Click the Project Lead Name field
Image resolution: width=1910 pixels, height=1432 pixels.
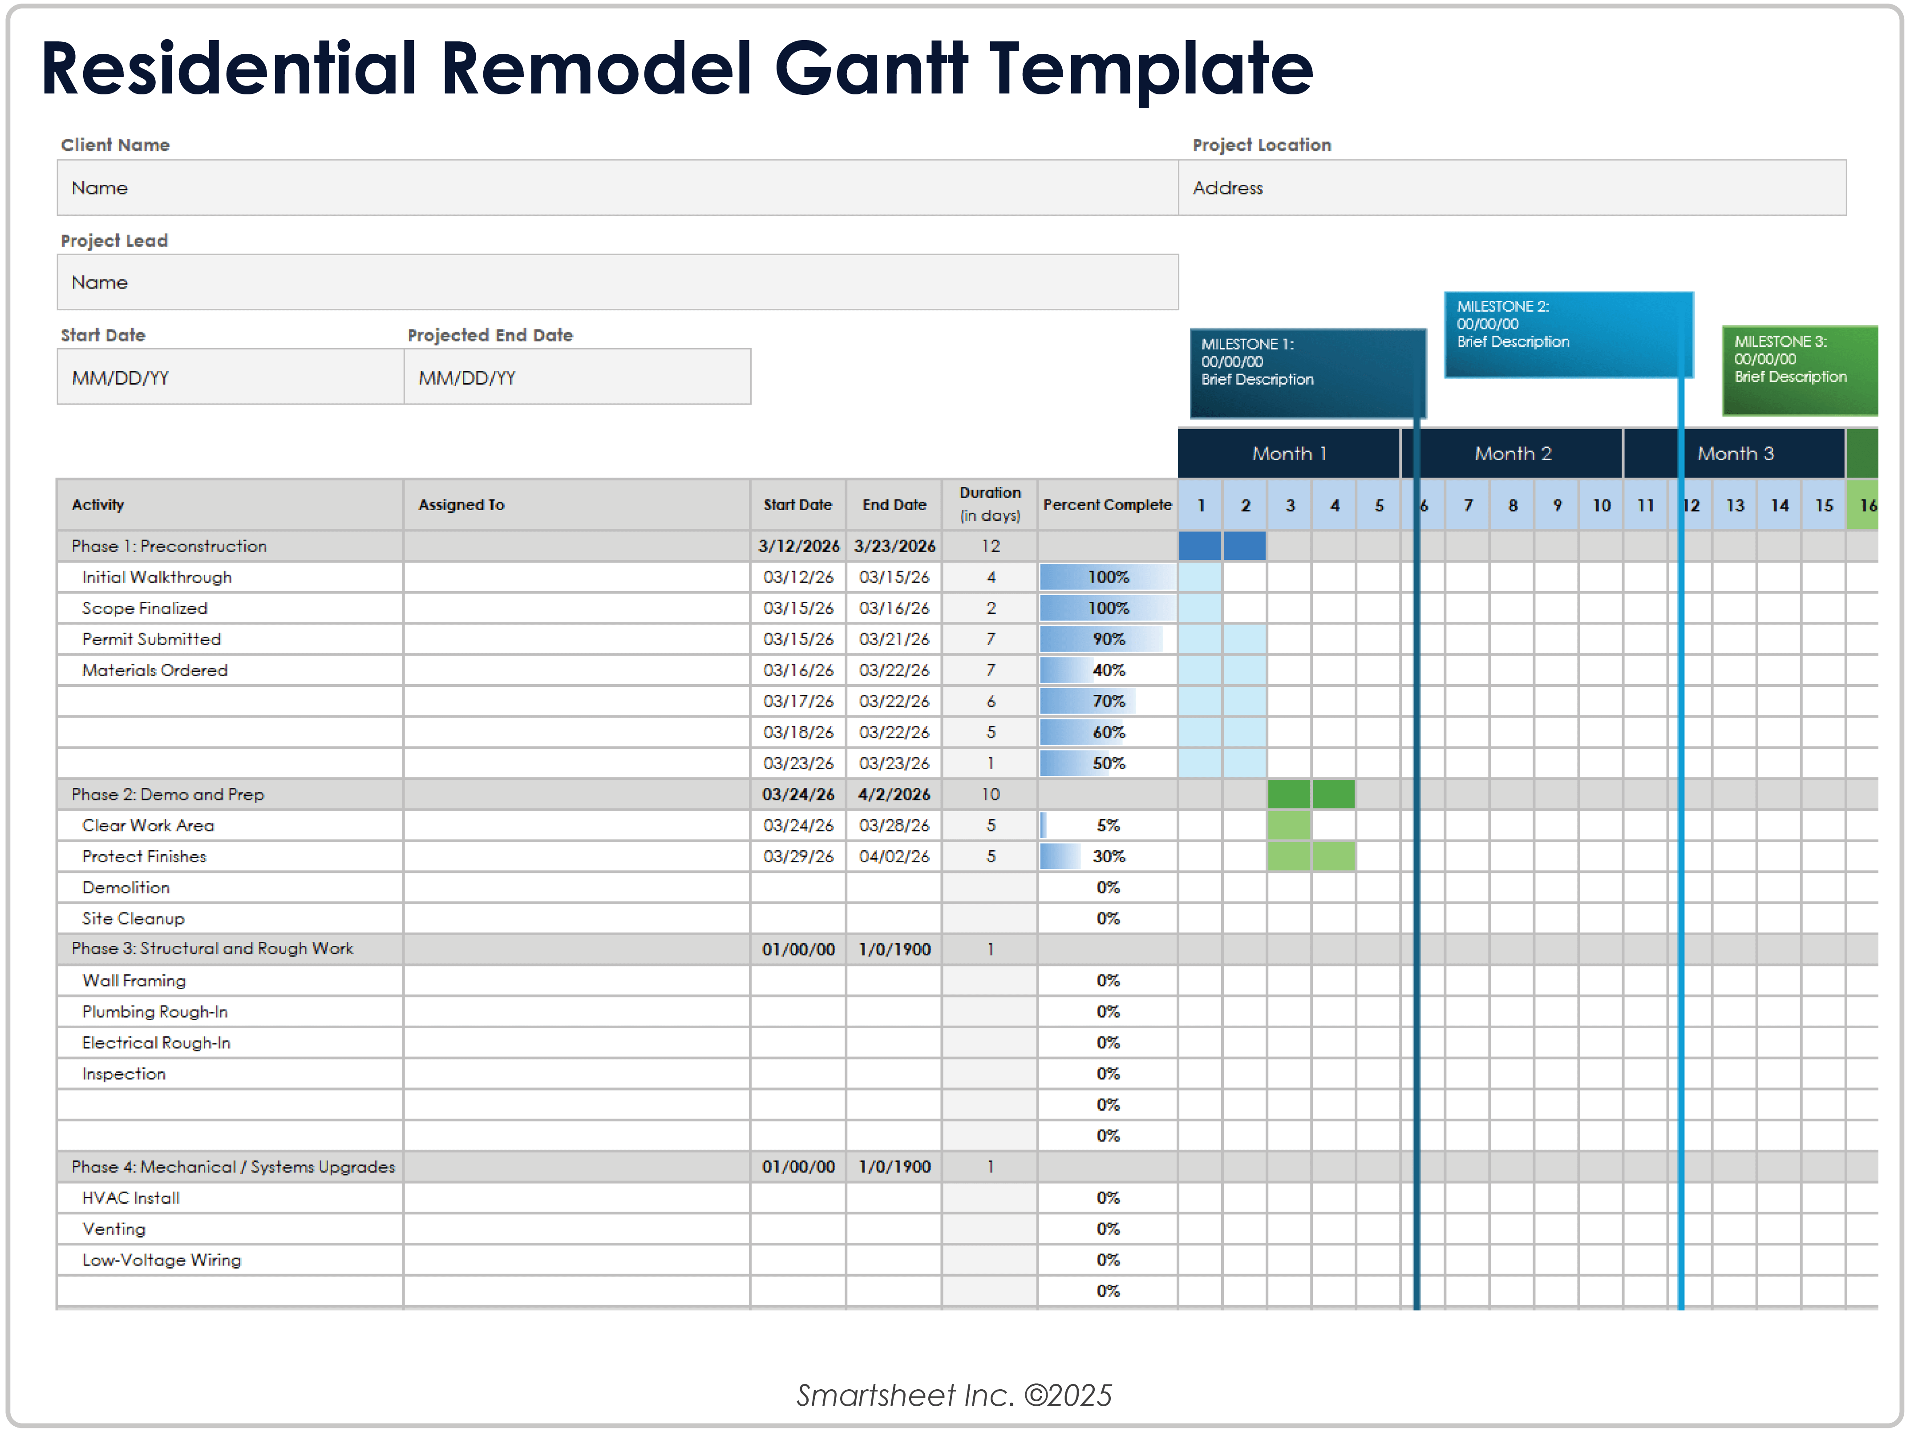[617, 282]
